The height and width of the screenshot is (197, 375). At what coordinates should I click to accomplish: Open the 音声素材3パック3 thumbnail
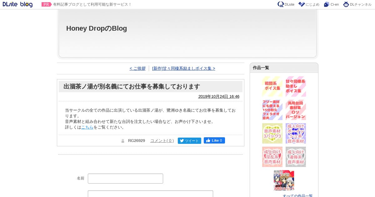(x=272, y=134)
